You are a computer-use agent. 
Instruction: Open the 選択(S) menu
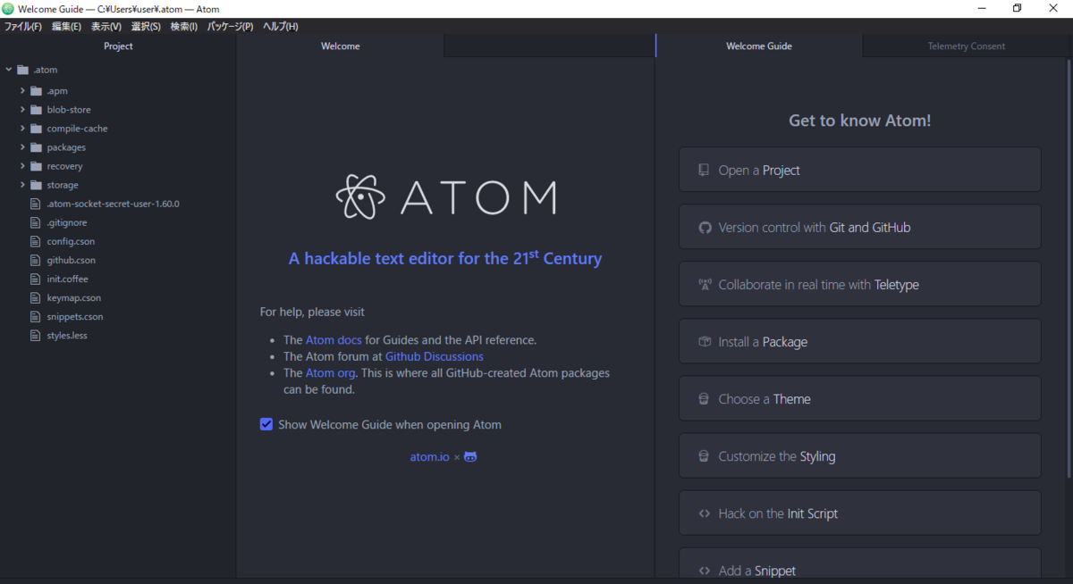(x=146, y=27)
